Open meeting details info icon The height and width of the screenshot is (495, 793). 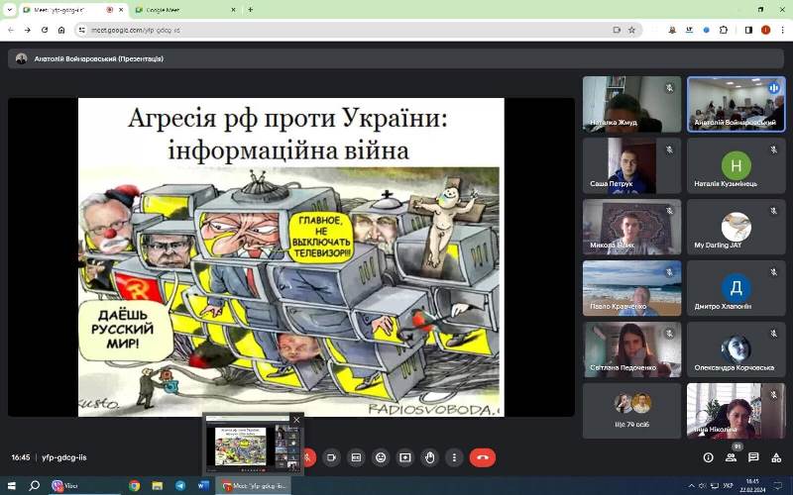708,457
